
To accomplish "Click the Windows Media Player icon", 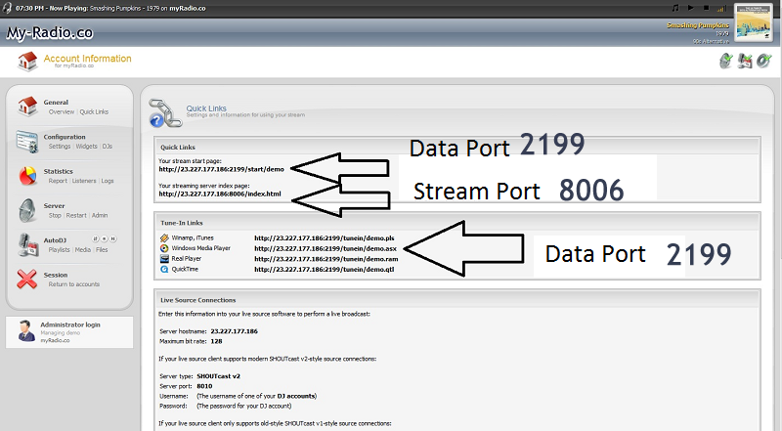I will click(x=162, y=248).
